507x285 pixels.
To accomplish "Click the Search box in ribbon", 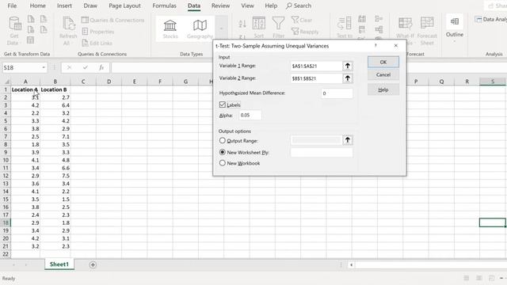I will [x=299, y=6].
